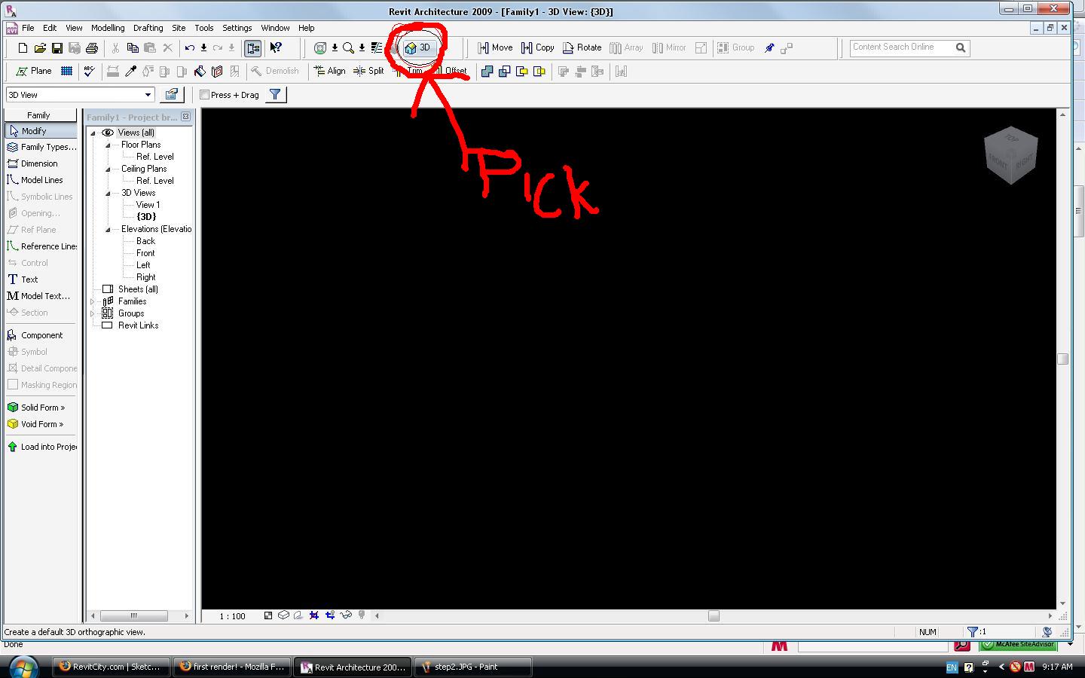Image resolution: width=1085 pixels, height=678 pixels.
Task: Activate the Modify tool in design bar
Action: click(40, 131)
